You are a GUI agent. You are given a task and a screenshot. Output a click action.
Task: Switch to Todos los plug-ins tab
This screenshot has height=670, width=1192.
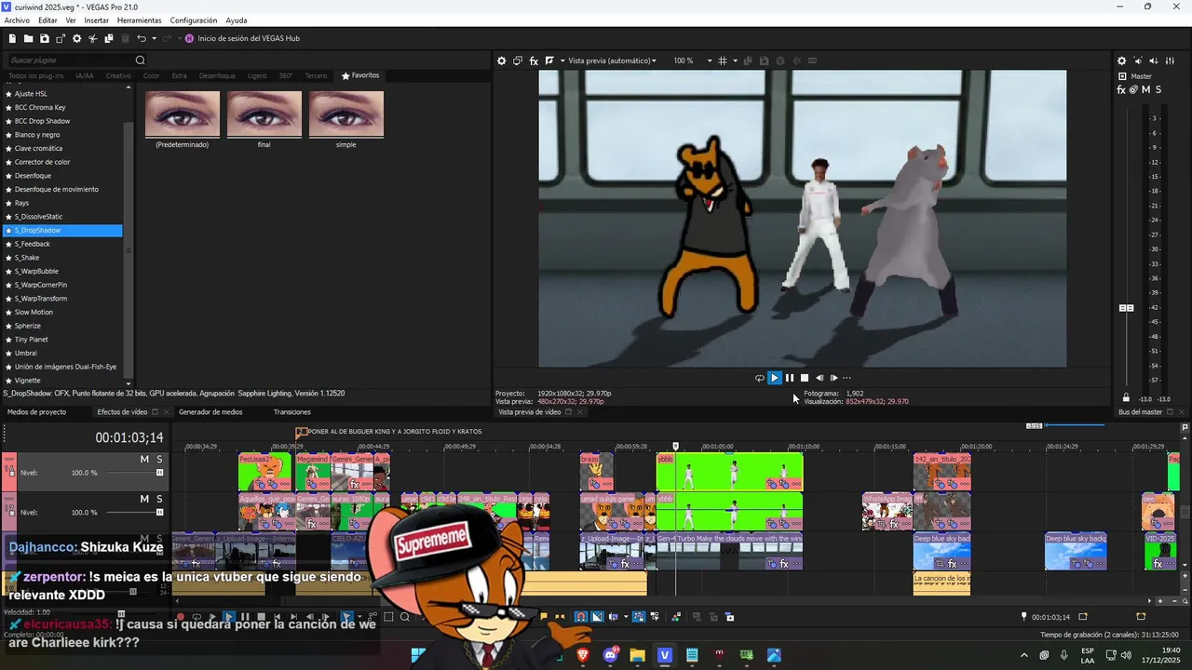point(35,75)
